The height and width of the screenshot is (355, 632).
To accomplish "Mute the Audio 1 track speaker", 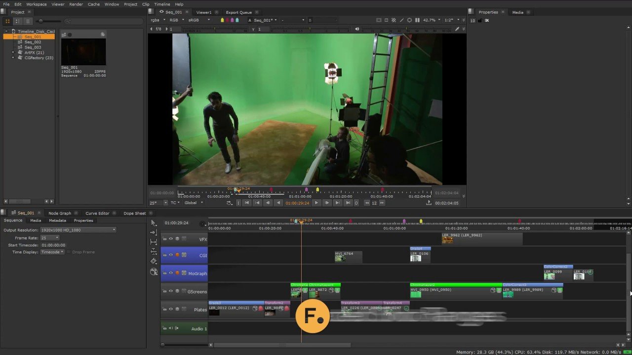I will (171, 328).
